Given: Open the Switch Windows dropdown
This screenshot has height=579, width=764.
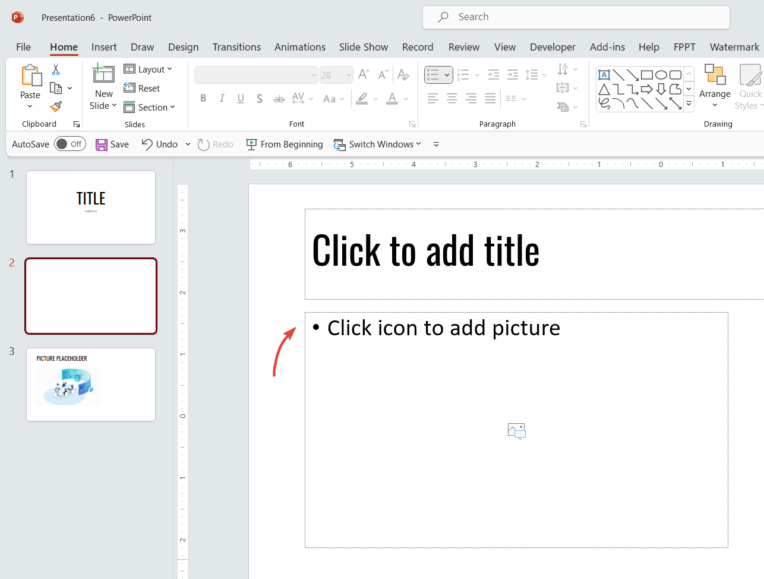Looking at the screenshot, I should [x=378, y=144].
